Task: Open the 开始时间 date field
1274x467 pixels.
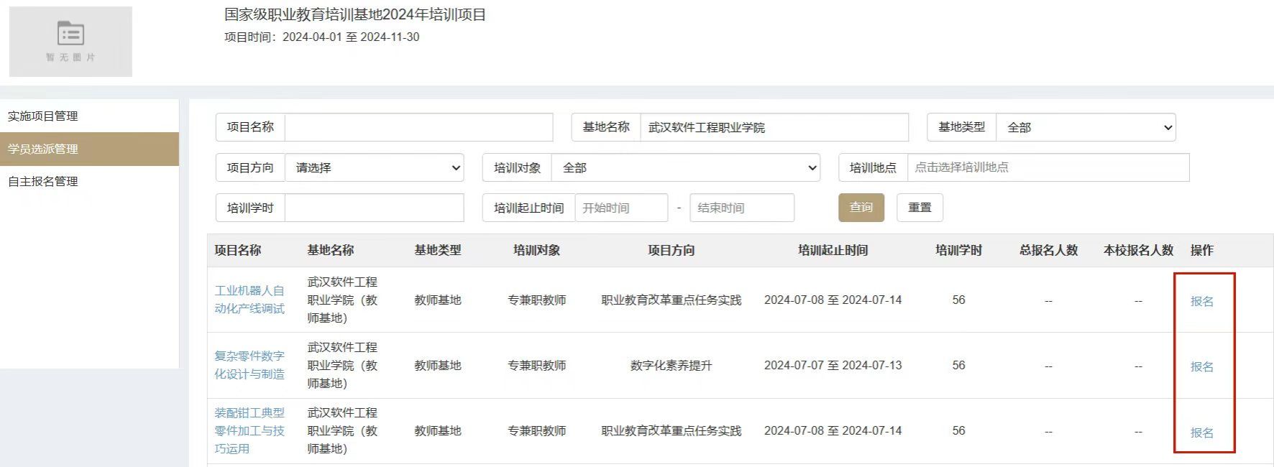Action: coord(621,208)
